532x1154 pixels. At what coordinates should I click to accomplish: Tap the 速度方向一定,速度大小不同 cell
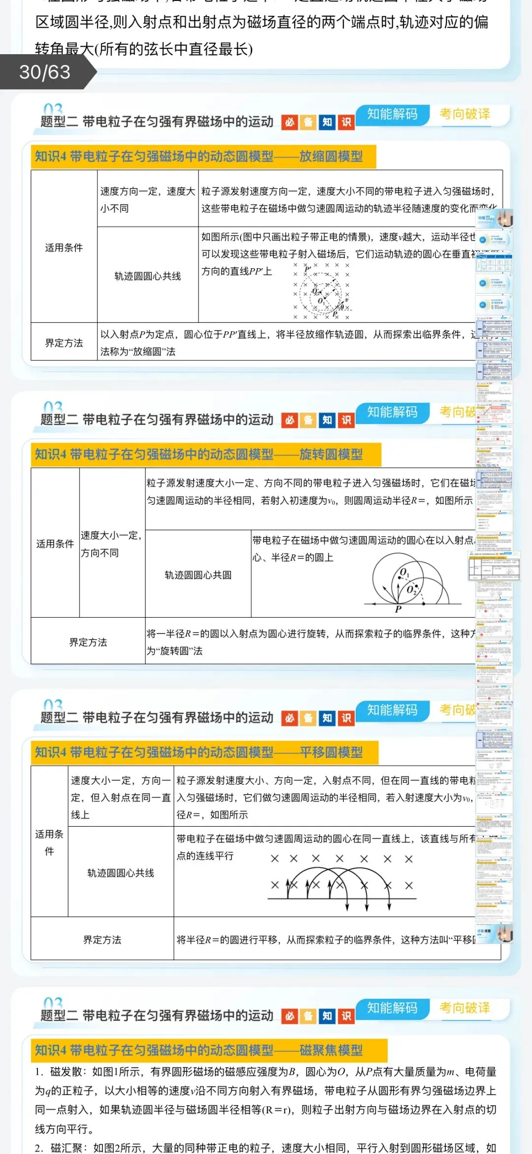click(148, 199)
